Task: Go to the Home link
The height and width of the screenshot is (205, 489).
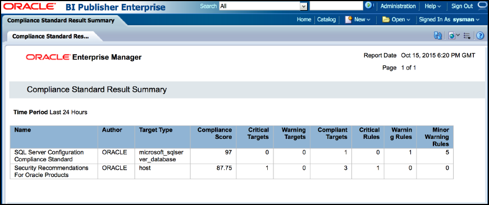Action: point(304,19)
